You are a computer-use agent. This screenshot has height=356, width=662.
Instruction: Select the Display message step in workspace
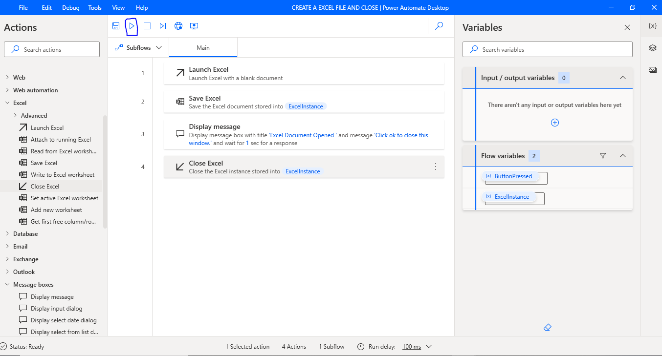(x=304, y=134)
